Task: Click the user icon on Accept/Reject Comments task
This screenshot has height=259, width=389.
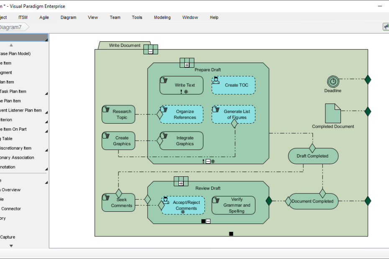Action: [166, 200]
